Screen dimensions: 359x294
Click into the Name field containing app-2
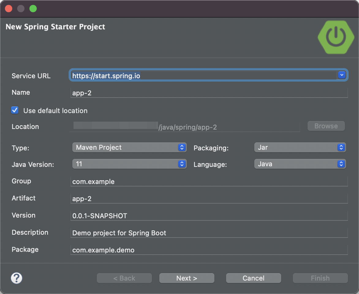coord(209,93)
